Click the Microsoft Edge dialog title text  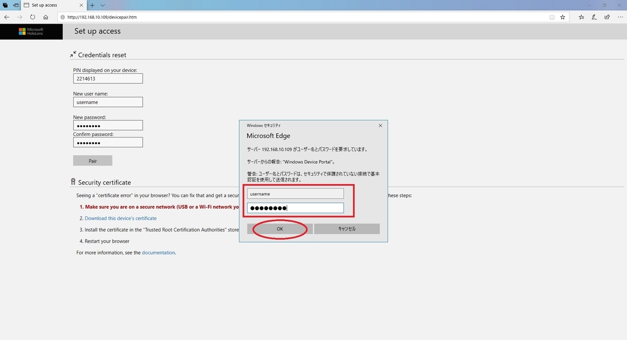pyautogui.click(x=269, y=136)
